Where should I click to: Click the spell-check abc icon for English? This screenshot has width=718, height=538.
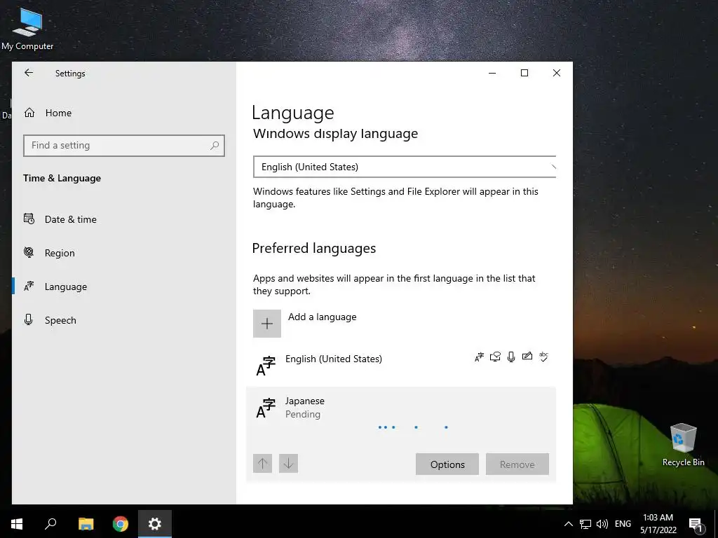click(x=543, y=357)
